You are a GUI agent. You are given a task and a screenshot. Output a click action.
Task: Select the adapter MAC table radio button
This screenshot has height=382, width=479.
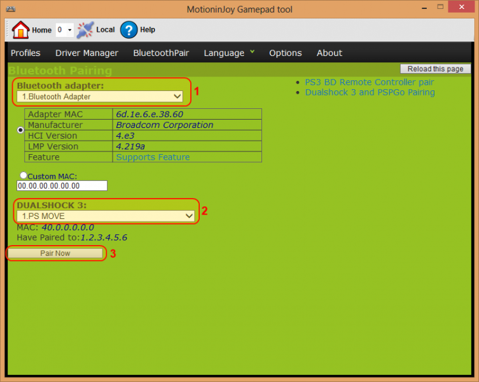point(20,130)
